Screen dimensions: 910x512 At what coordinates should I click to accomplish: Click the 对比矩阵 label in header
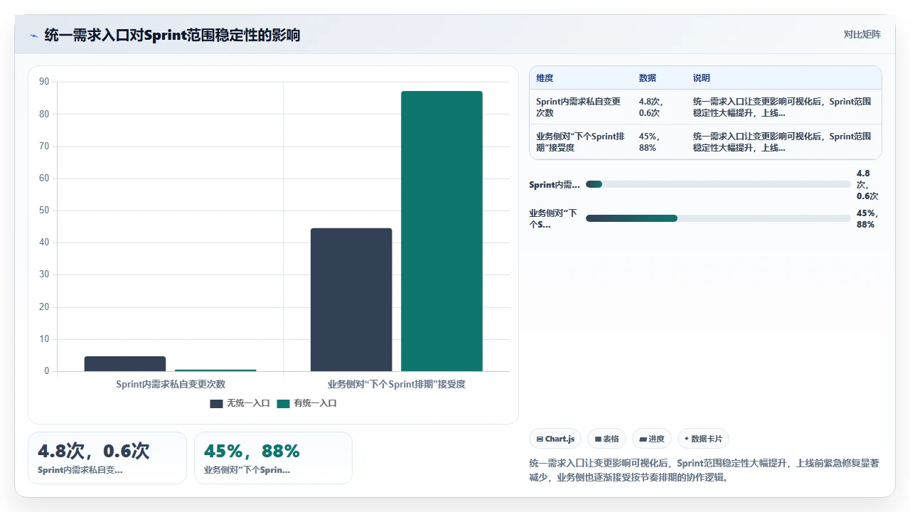pyautogui.click(x=862, y=34)
